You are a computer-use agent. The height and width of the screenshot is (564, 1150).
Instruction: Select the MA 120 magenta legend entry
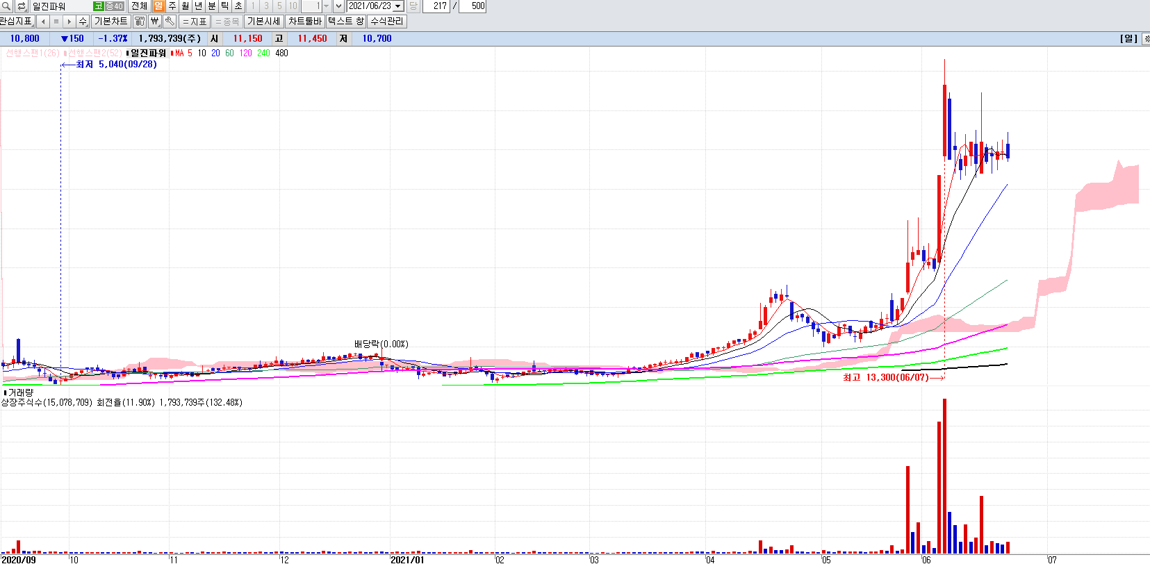[x=245, y=53]
